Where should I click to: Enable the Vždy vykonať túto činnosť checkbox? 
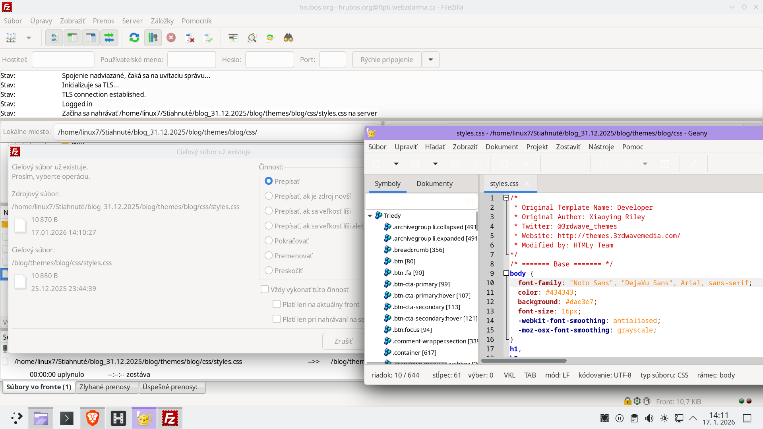(x=265, y=289)
